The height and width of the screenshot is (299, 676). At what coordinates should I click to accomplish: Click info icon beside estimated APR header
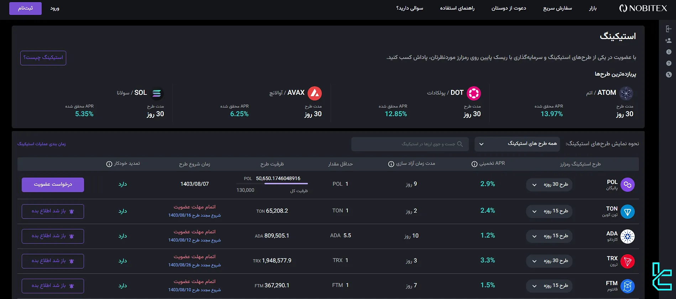pyautogui.click(x=474, y=164)
